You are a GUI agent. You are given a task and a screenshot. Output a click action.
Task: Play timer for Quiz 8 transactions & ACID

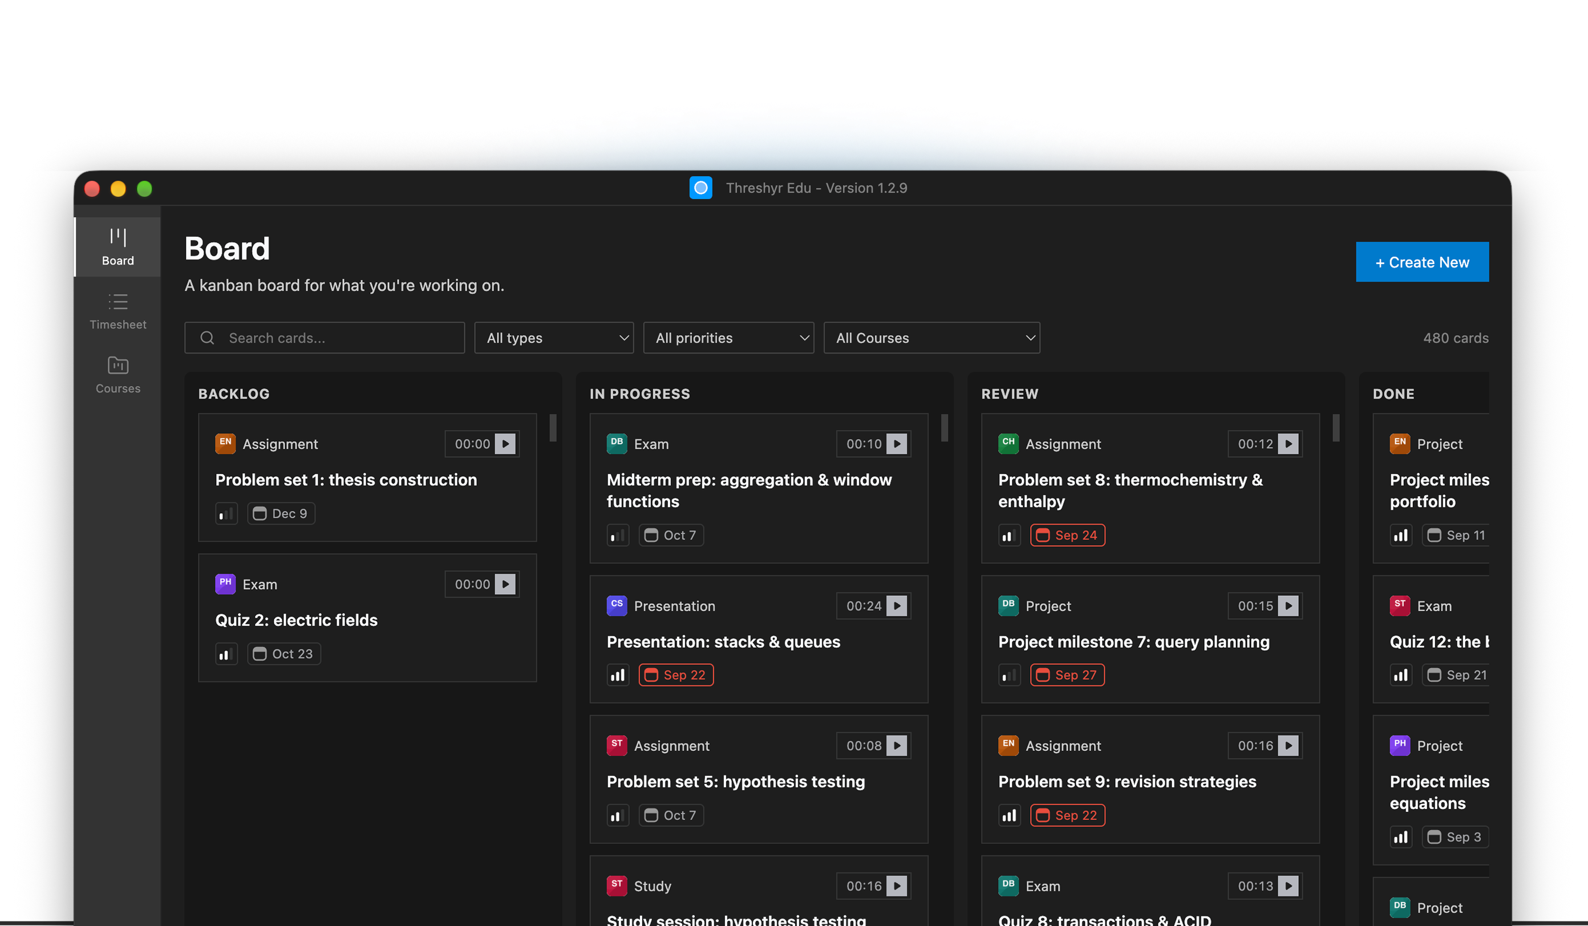click(x=1288, y=886)
